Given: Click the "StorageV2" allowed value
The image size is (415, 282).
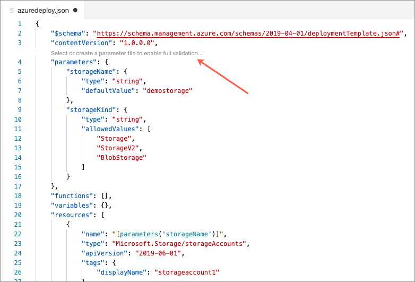Looking at the screenshot, I should 118,148.
